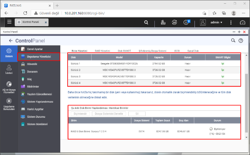Open Sistem Durumu
Screen dimensions: 250x155
39,117
